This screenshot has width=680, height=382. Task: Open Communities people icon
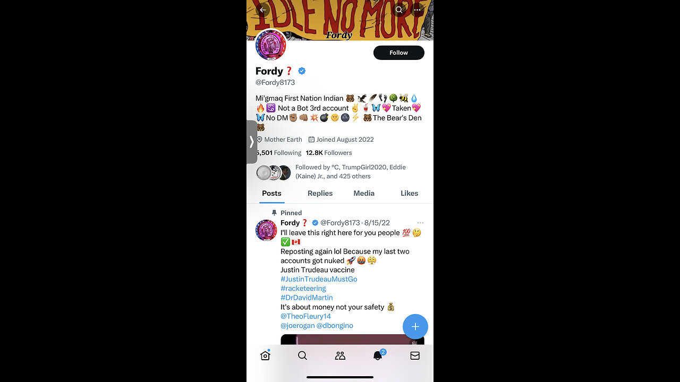(340, 355)
